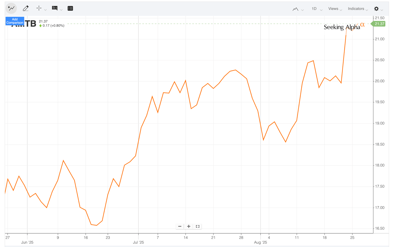Click the data table icon
Image resolution: width=394 pixels, height=247 pixels.
[x=70, y=8]
